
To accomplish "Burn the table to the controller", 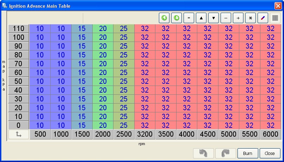I will click(x=248, y=153).
